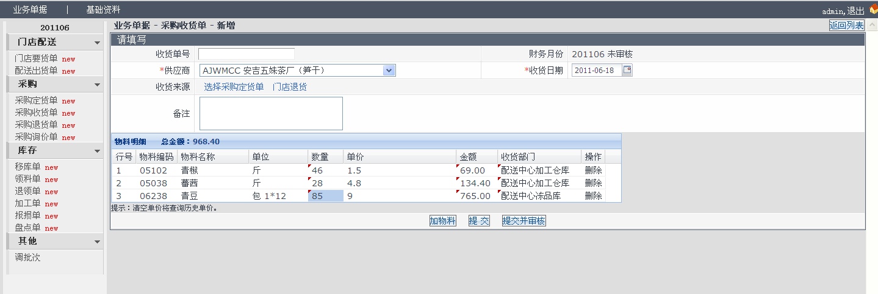The image size is (878, 294).
Task: Open 采购定货单 in sidebar
Action: (x=36, y=100)
